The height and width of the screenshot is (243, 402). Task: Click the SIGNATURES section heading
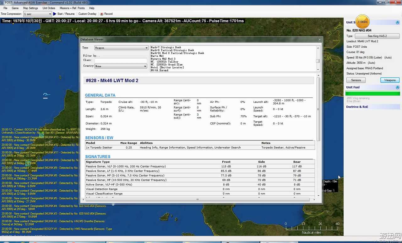98,156
